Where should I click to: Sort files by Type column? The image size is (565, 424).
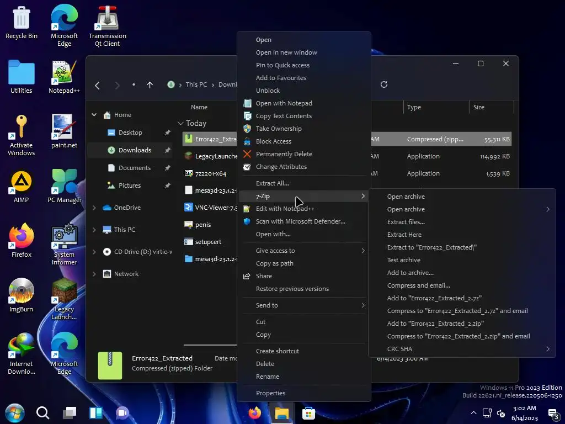(x=414, y=107)
